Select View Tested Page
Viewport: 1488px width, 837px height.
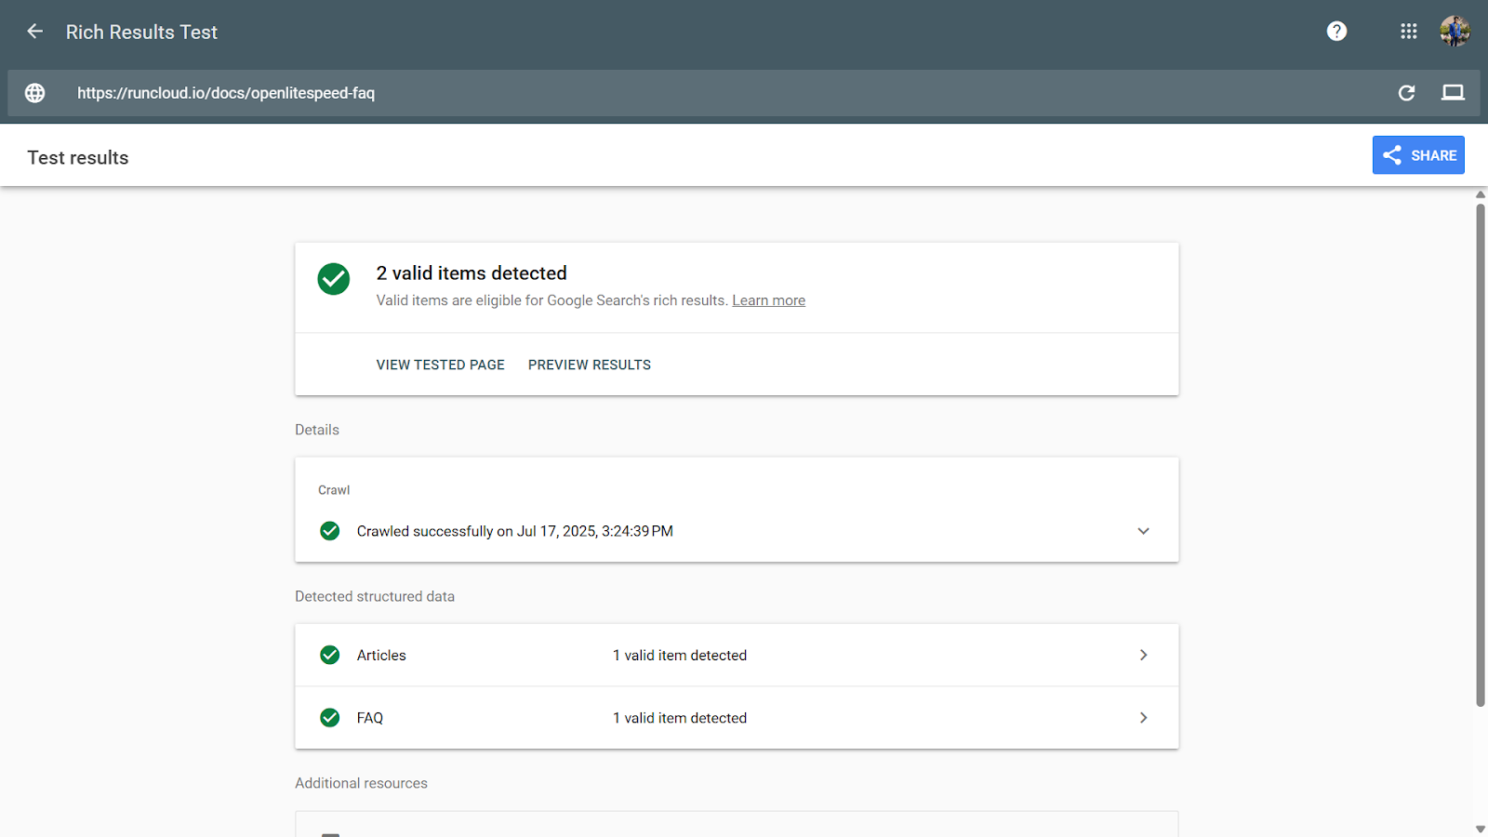pyautogui.click(x=440, y=365)
